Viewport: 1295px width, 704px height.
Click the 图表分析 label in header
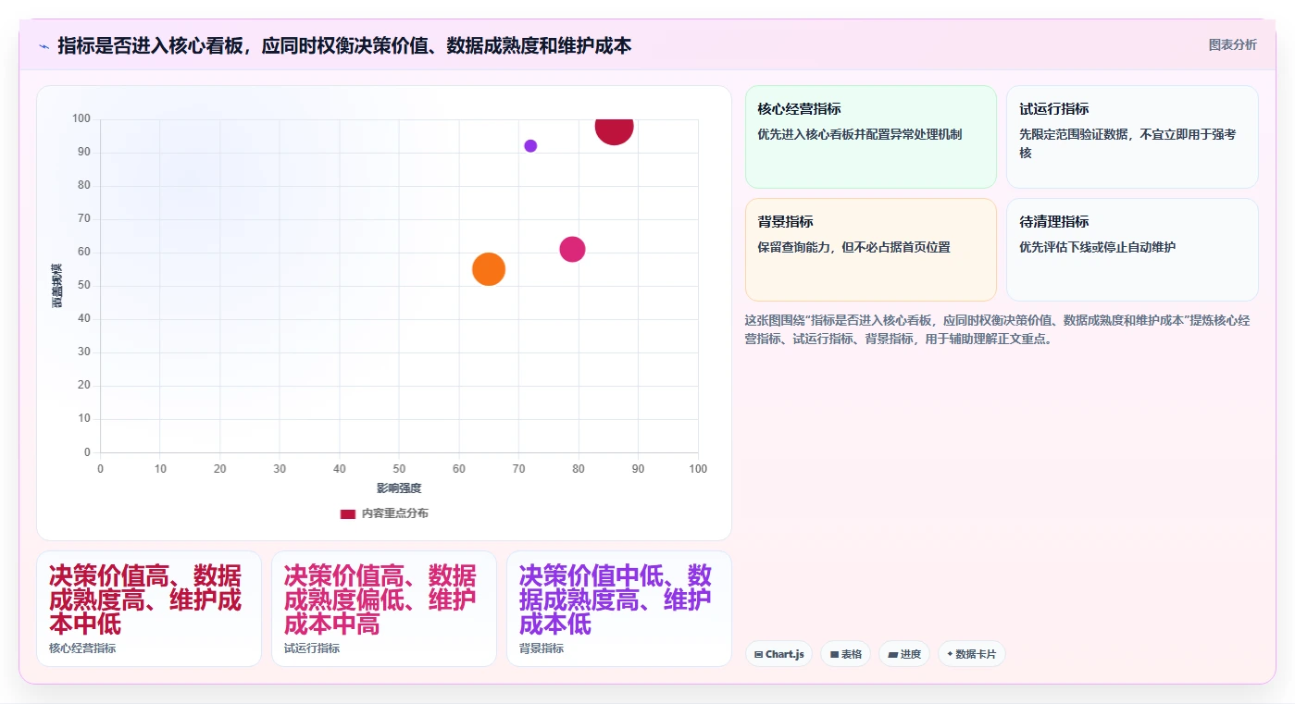1232,44
